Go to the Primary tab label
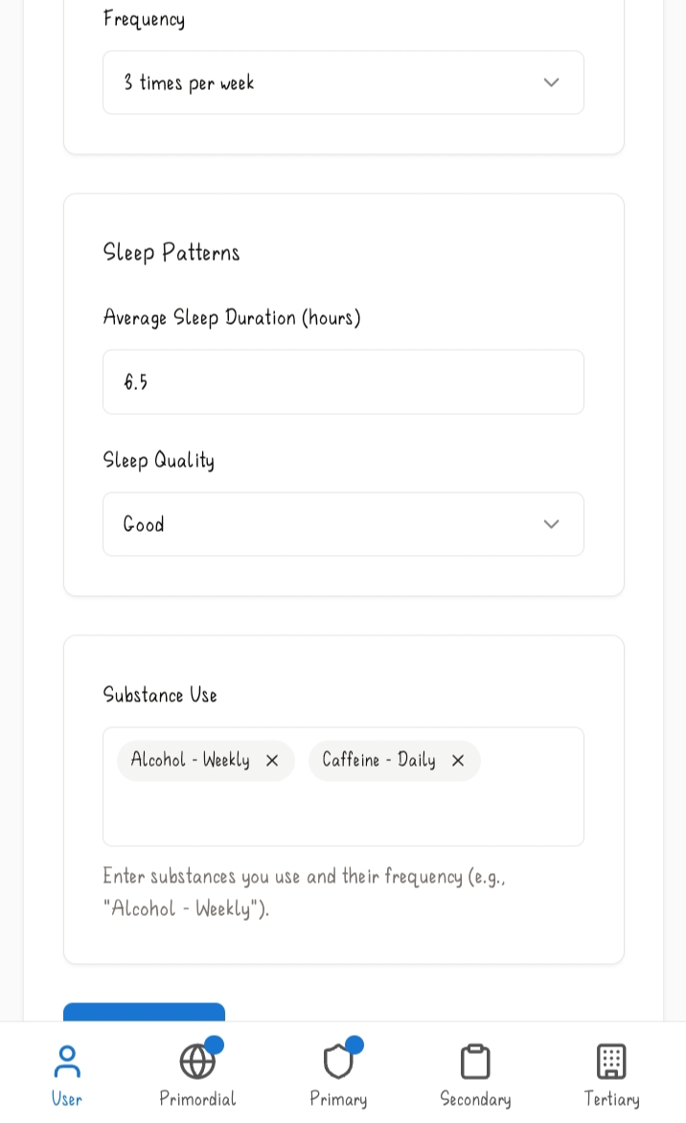 coord(338,1099)
